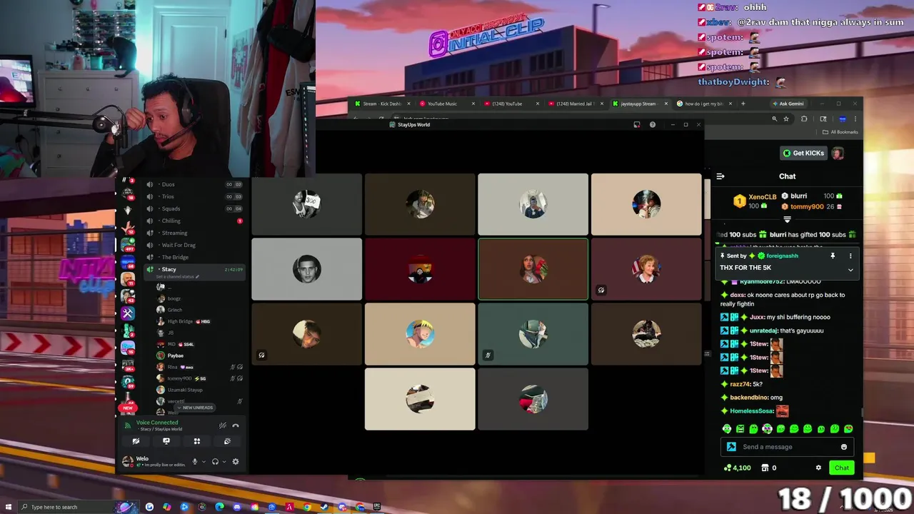
Task: Open Epic Games Launcher from taskbar
Action: [x=376, y=507]
